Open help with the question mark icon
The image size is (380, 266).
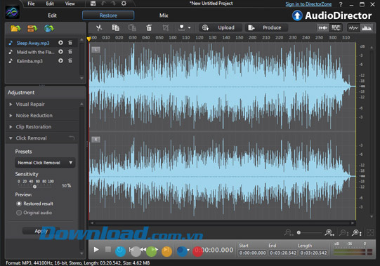pos(341,4)
